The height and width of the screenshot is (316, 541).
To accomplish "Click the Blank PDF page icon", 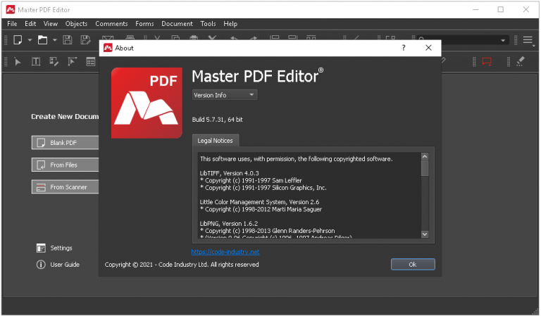I will tap(41, 143).
